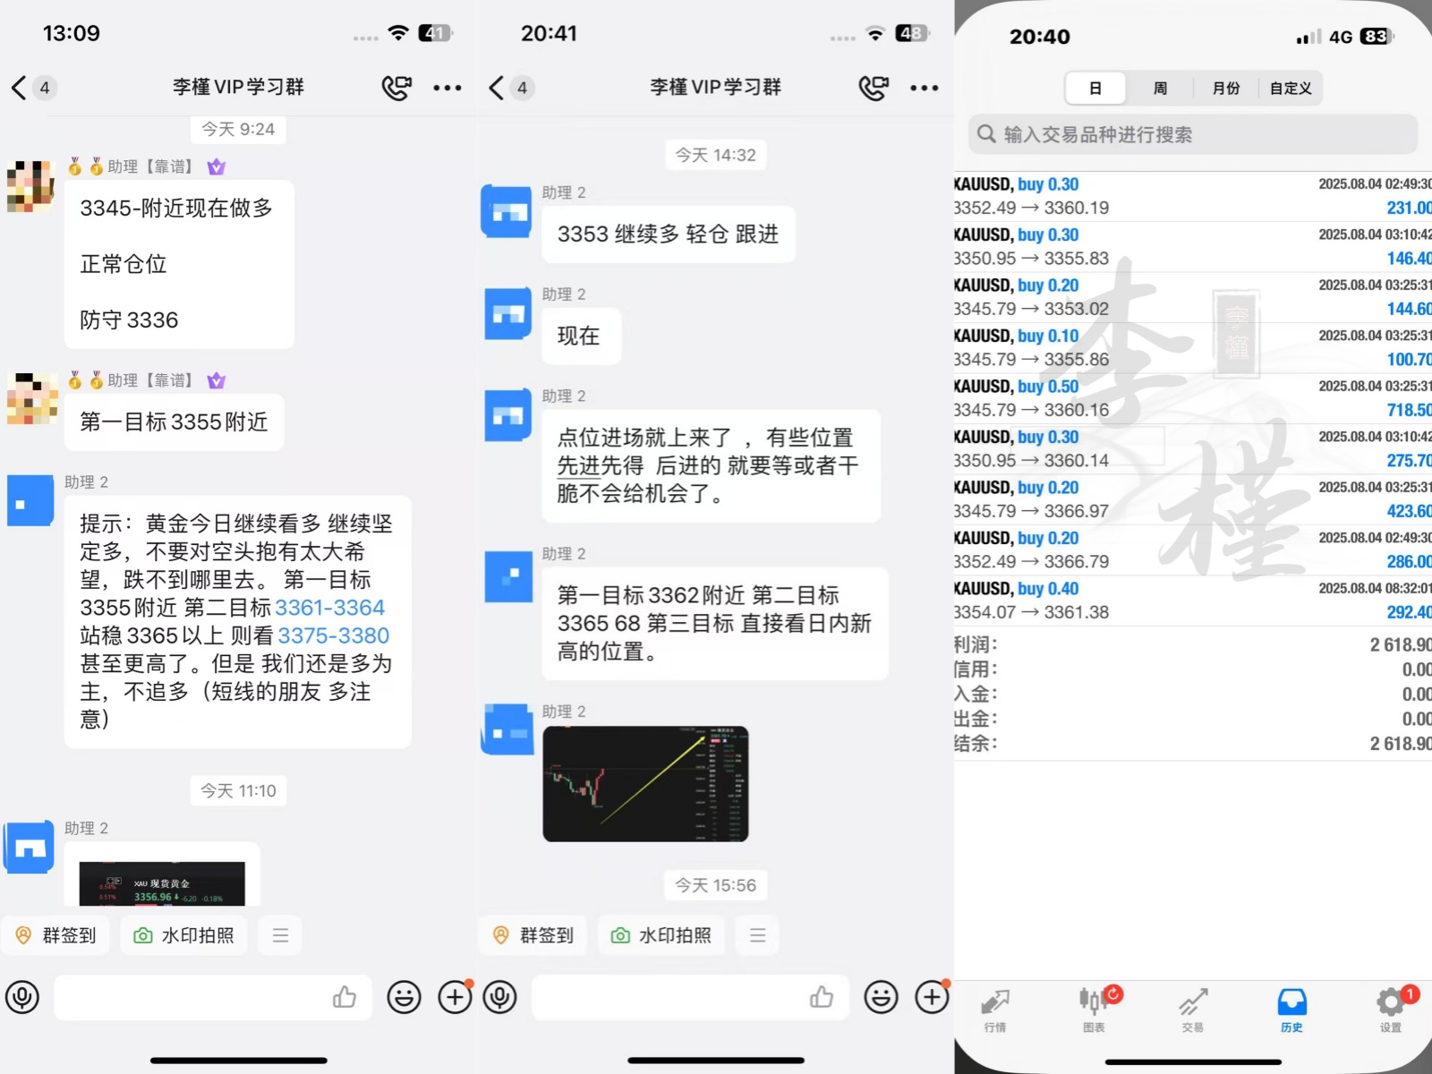
Task: Tap price link 3361-3364 in message
Action: point(330,608)
